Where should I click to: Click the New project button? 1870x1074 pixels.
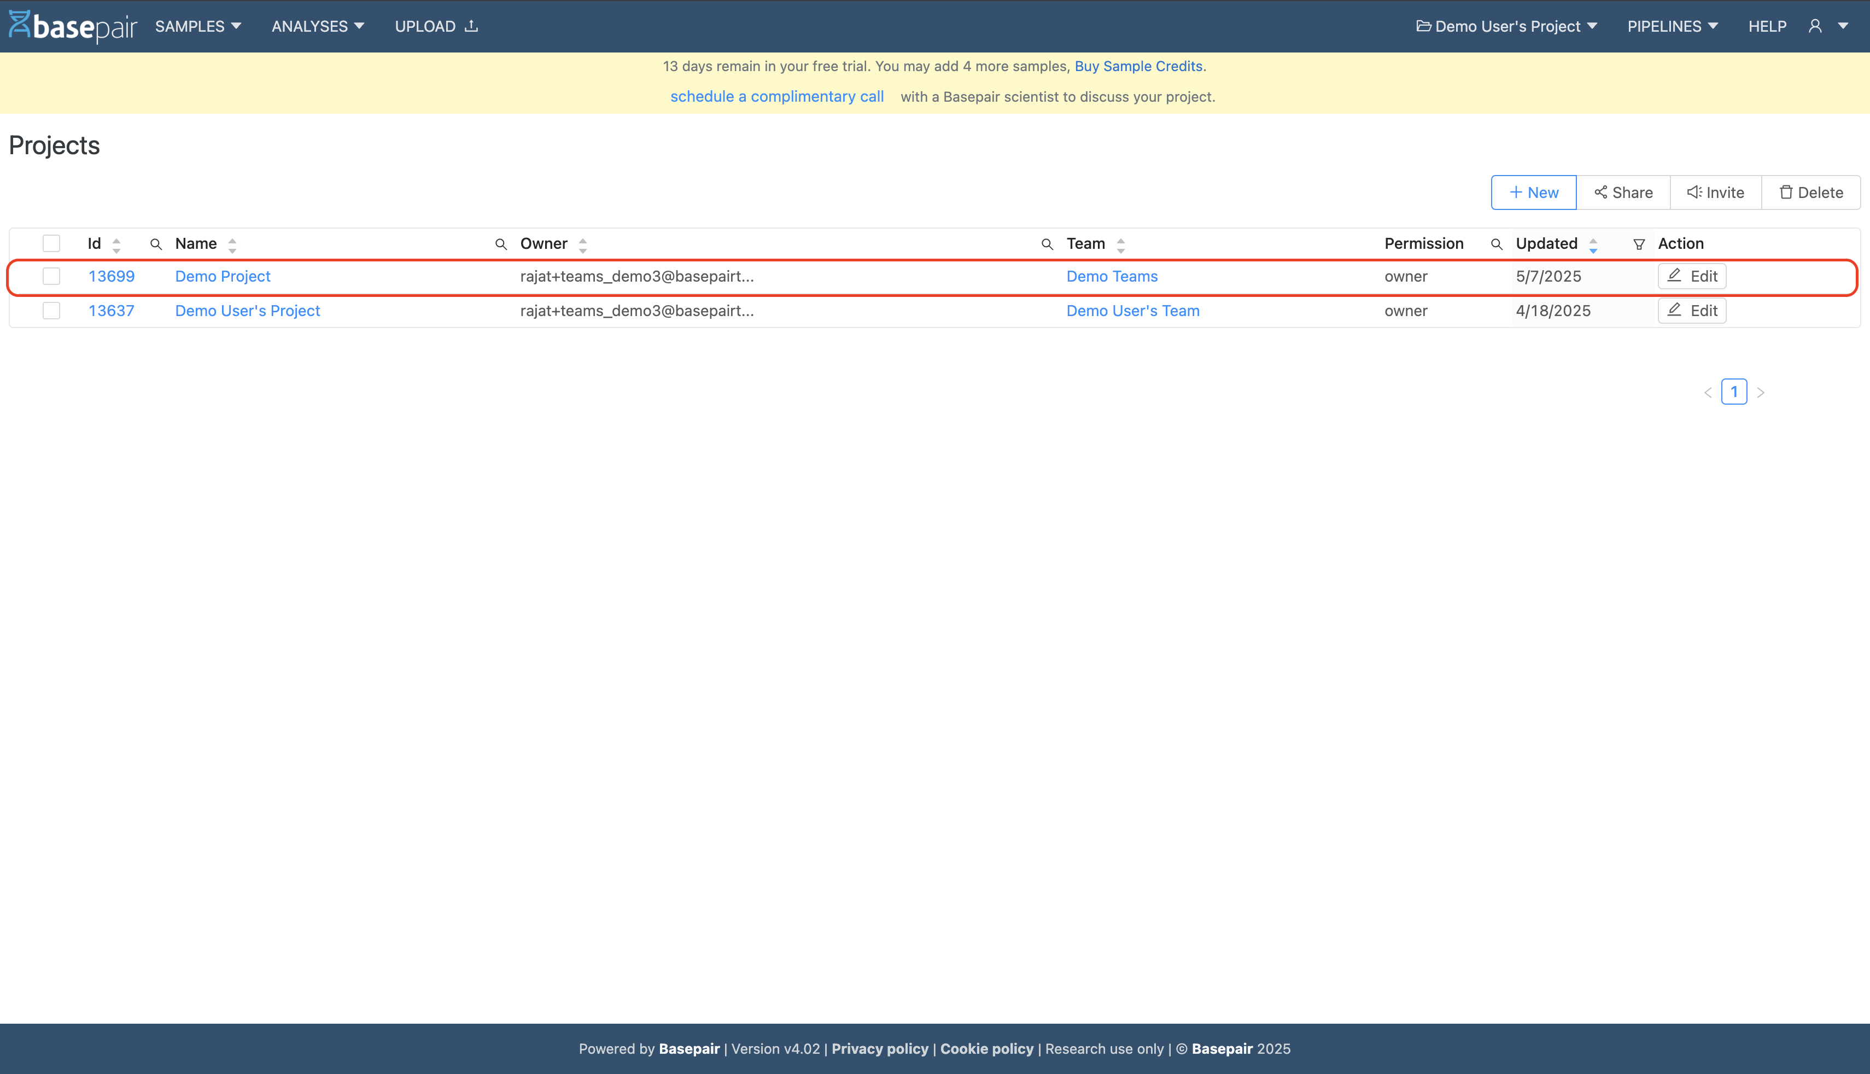[x=1533, y=192]
